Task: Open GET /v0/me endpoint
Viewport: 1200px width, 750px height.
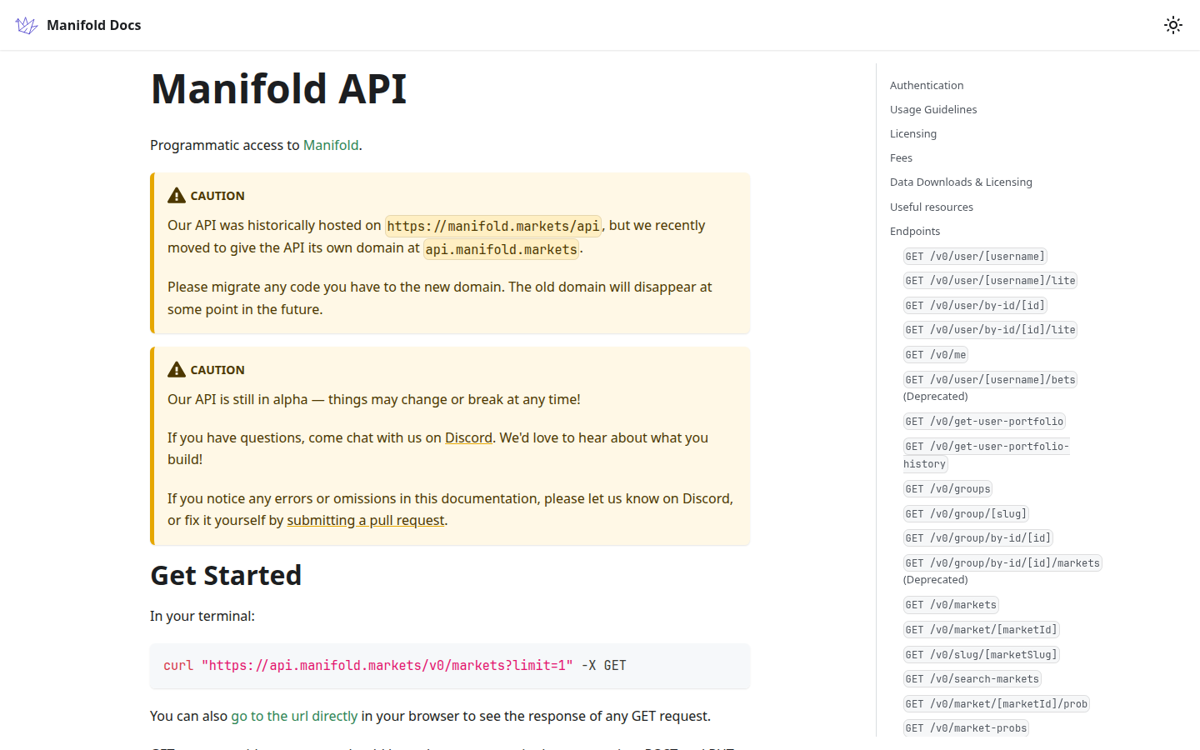Action: coord(936,354)
